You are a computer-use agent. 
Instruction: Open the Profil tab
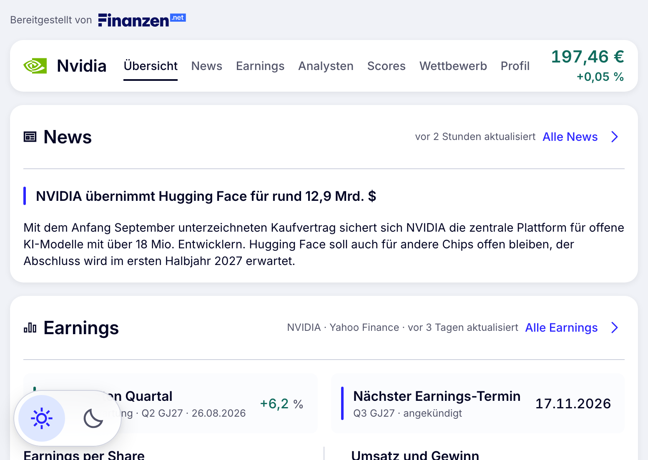point(515,66)
